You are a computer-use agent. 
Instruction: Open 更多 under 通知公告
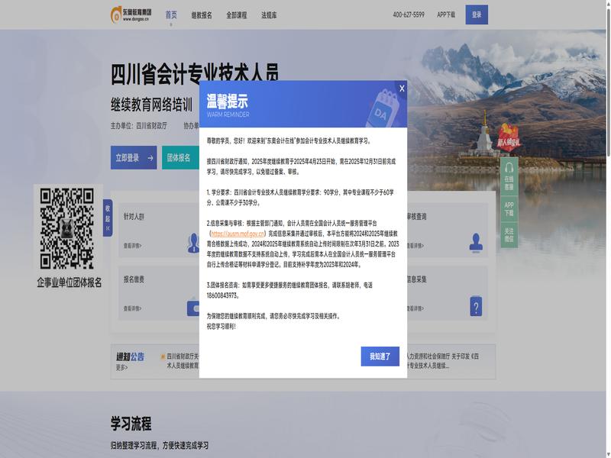click(x=121, y=367)
